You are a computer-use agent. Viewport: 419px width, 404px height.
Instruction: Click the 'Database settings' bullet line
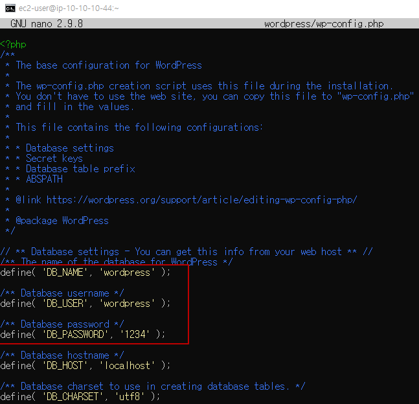[70, 148]
